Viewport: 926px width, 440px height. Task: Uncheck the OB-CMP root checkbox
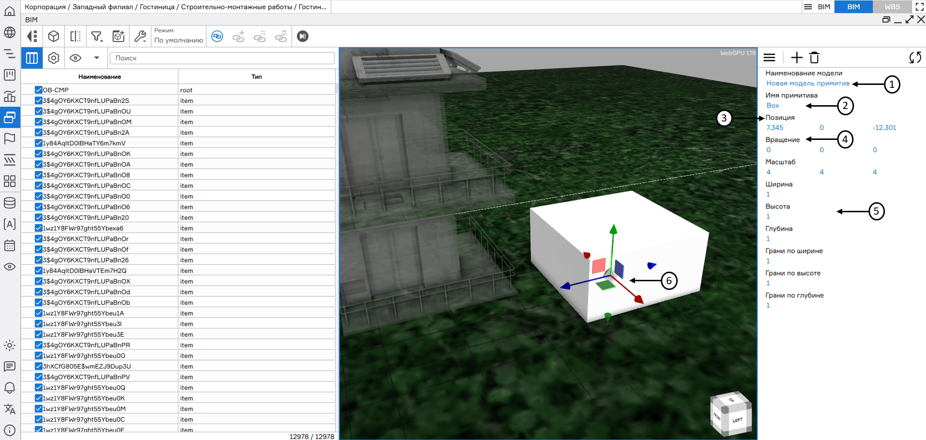[x=39, y=90]
